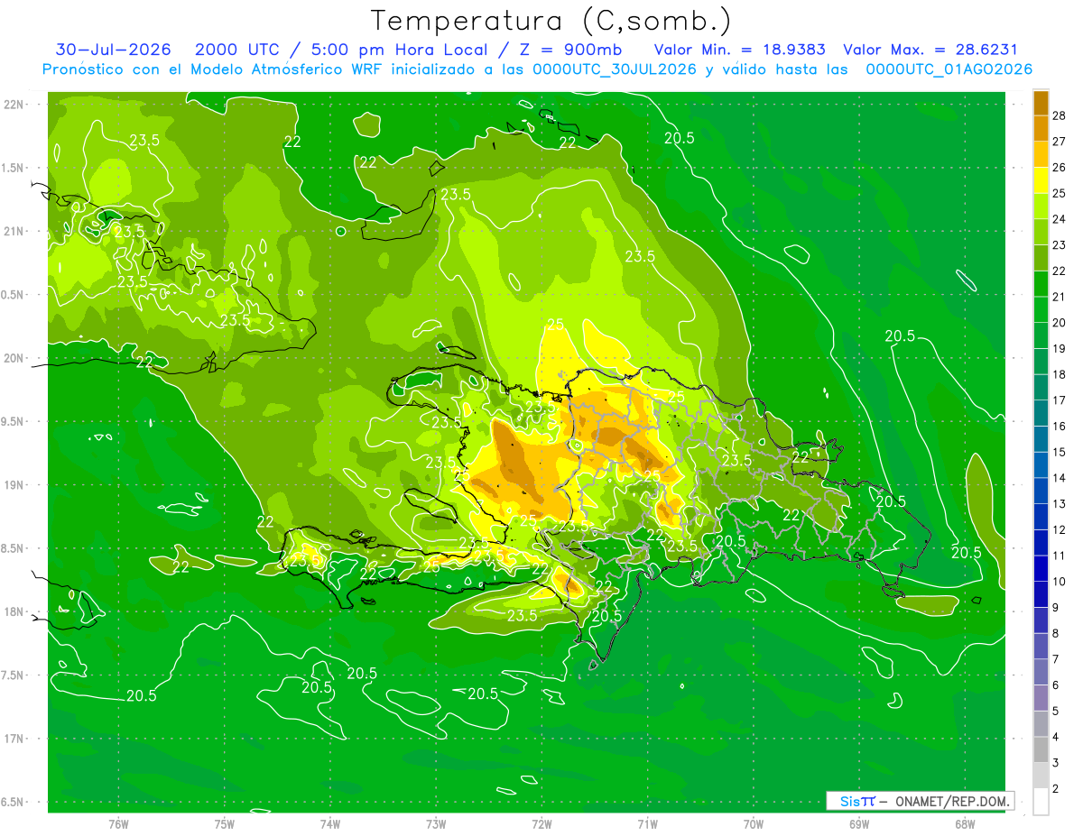Click the 'ONAMET/REP.DOM.' credit label
The height and width of the screenshot is (836, 1083).
(952, 801)
